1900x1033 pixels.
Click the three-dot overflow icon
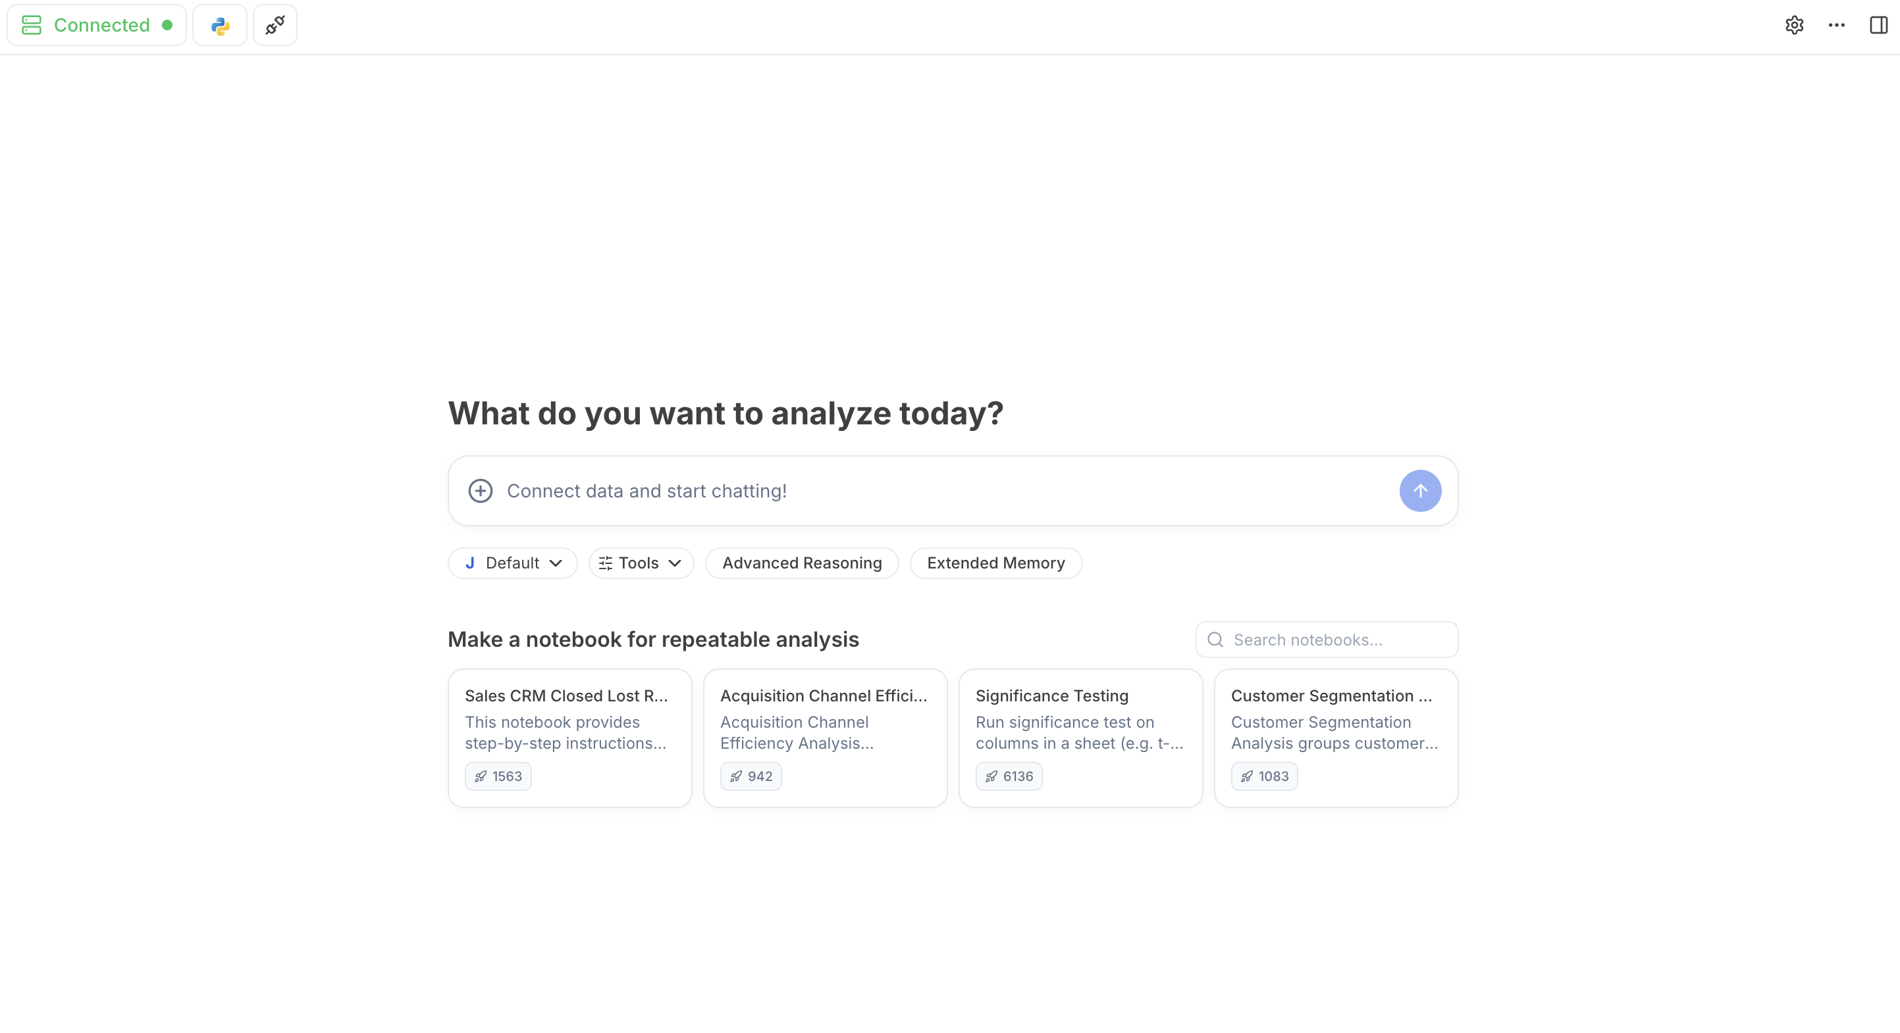pyautogui.click(x=1837, y=24)
